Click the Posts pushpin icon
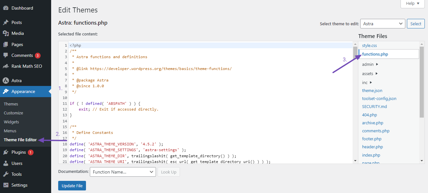The height and width of the screenshot is (193, 428). click(x=6, y=22)
